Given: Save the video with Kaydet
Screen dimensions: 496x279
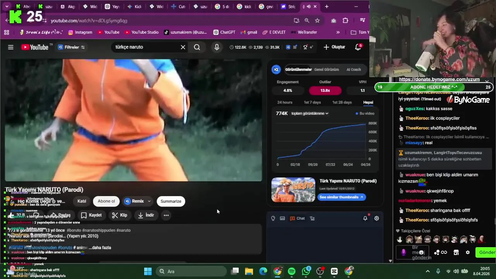Looking at the screenshot, I should [x=91, y=215].
